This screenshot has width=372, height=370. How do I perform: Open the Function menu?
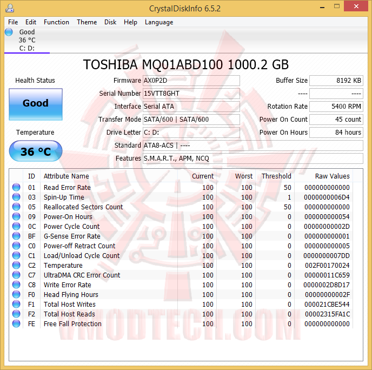[x=56, y=22]
